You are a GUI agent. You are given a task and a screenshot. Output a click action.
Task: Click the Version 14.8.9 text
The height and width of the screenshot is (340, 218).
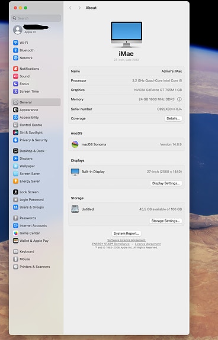tap(171, 144)
